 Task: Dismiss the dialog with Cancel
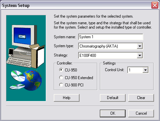[x=141, y=113]
